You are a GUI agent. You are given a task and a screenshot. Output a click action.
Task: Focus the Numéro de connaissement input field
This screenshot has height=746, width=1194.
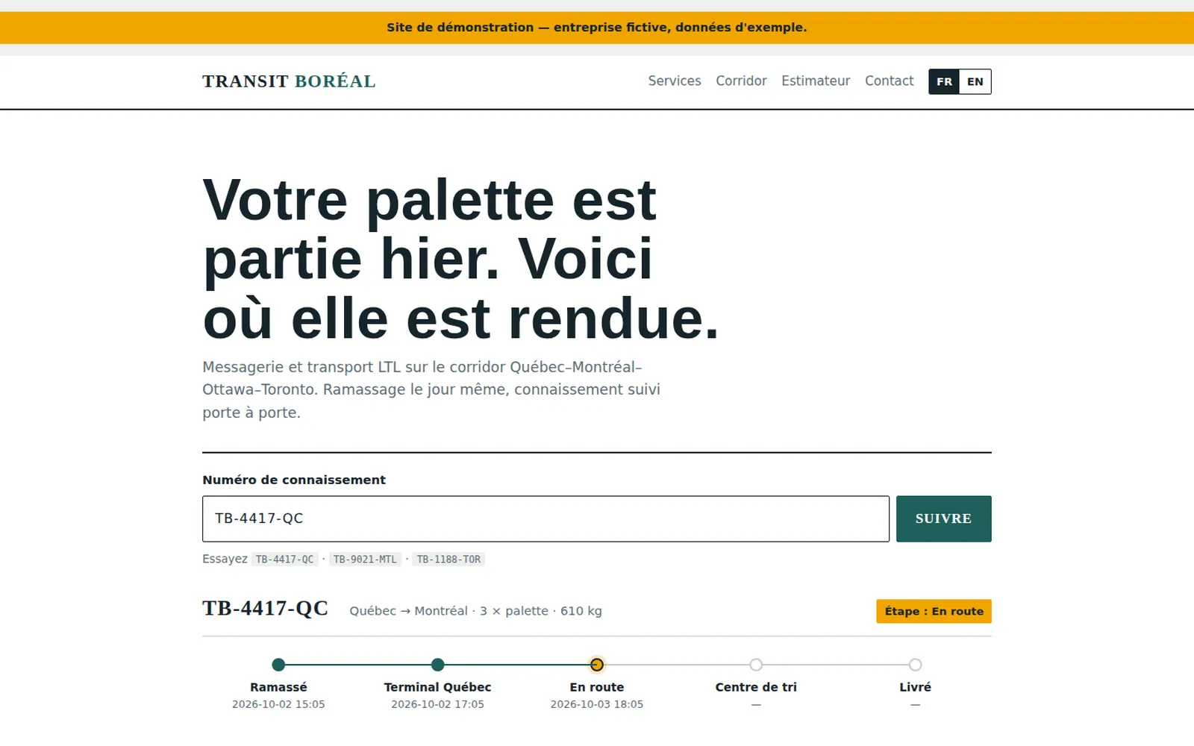(546, 518)
